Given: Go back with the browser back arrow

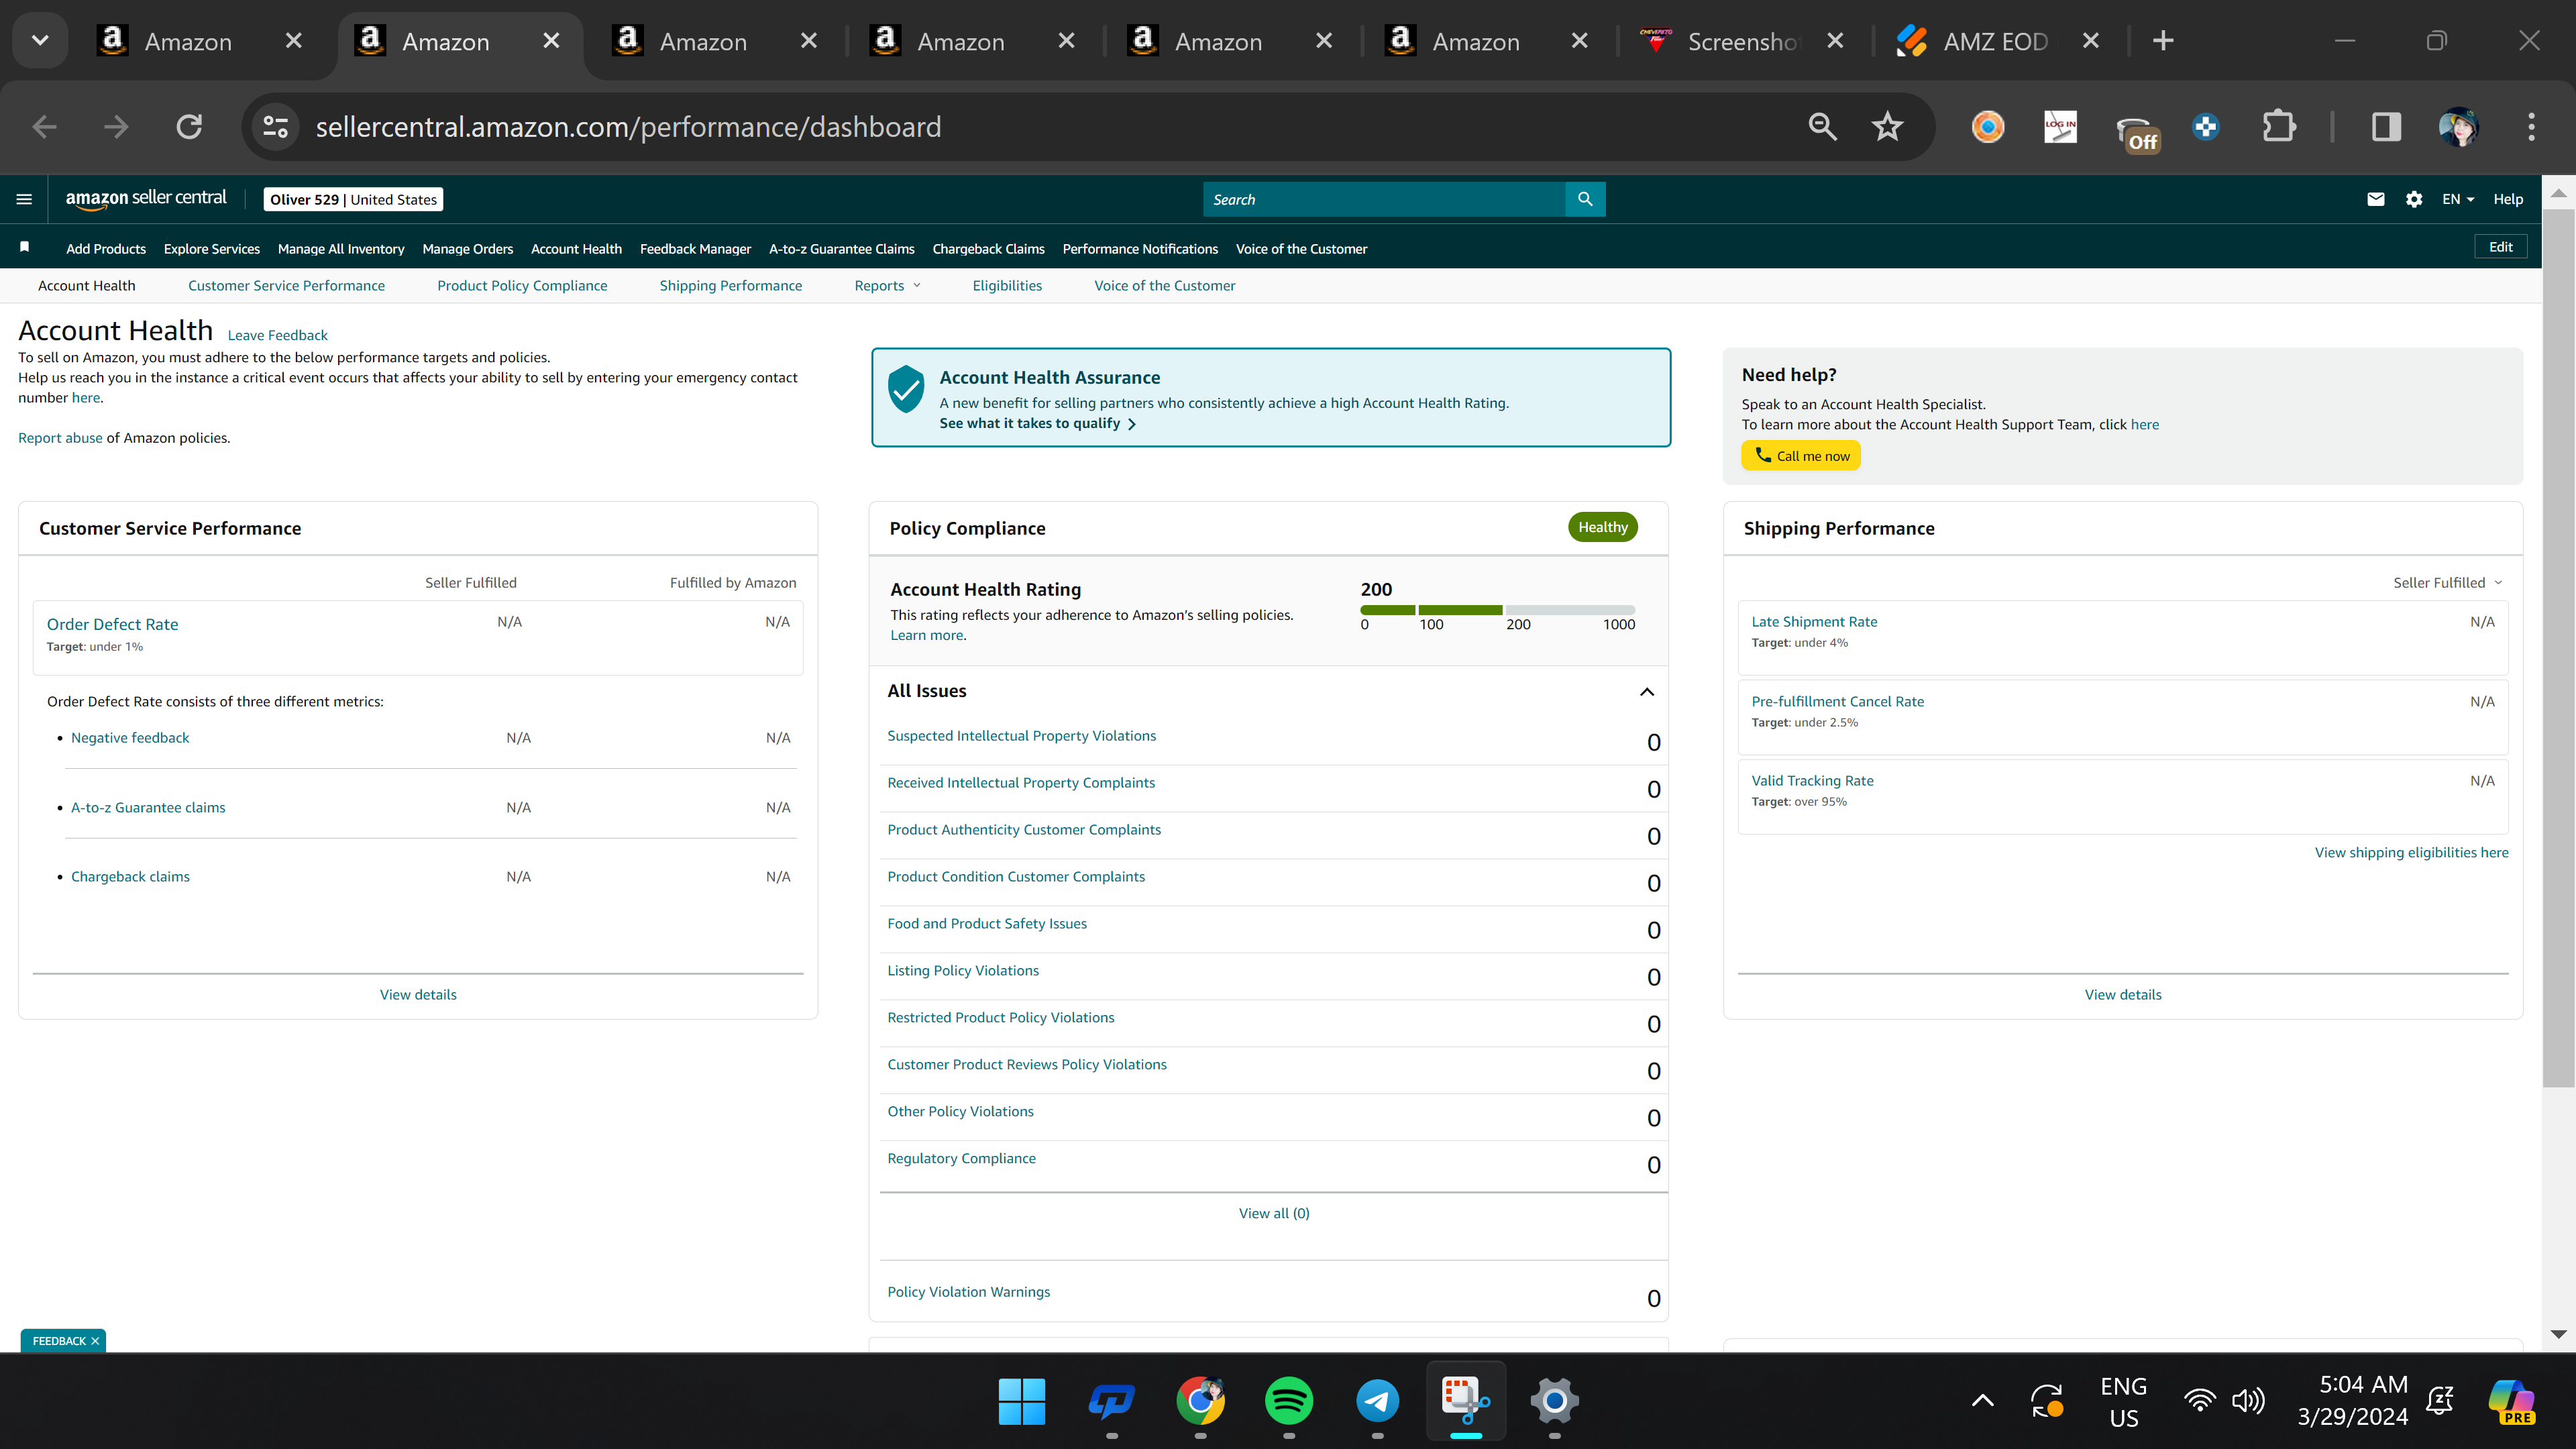Looking at the screenshot, I should click(x=44, y=127).
